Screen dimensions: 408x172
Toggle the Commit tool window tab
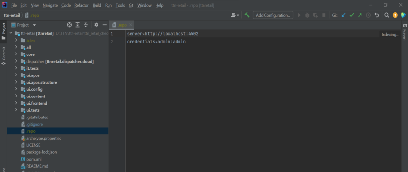point(4,56)
